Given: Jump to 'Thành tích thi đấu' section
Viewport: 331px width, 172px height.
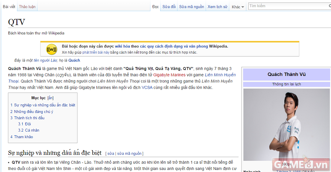Looking at the screenshot, I should [x=27, y=118].
